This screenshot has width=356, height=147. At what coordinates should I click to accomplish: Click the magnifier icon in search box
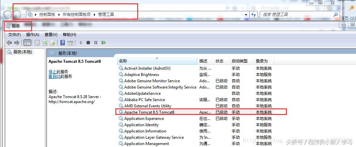pyautogui.click(x=336, y=15)
